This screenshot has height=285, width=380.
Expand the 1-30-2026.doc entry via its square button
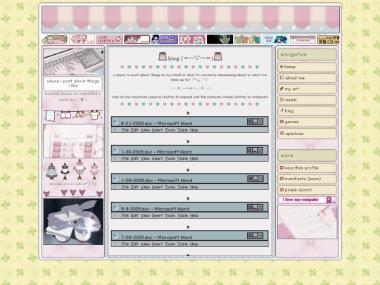[250, 151]
